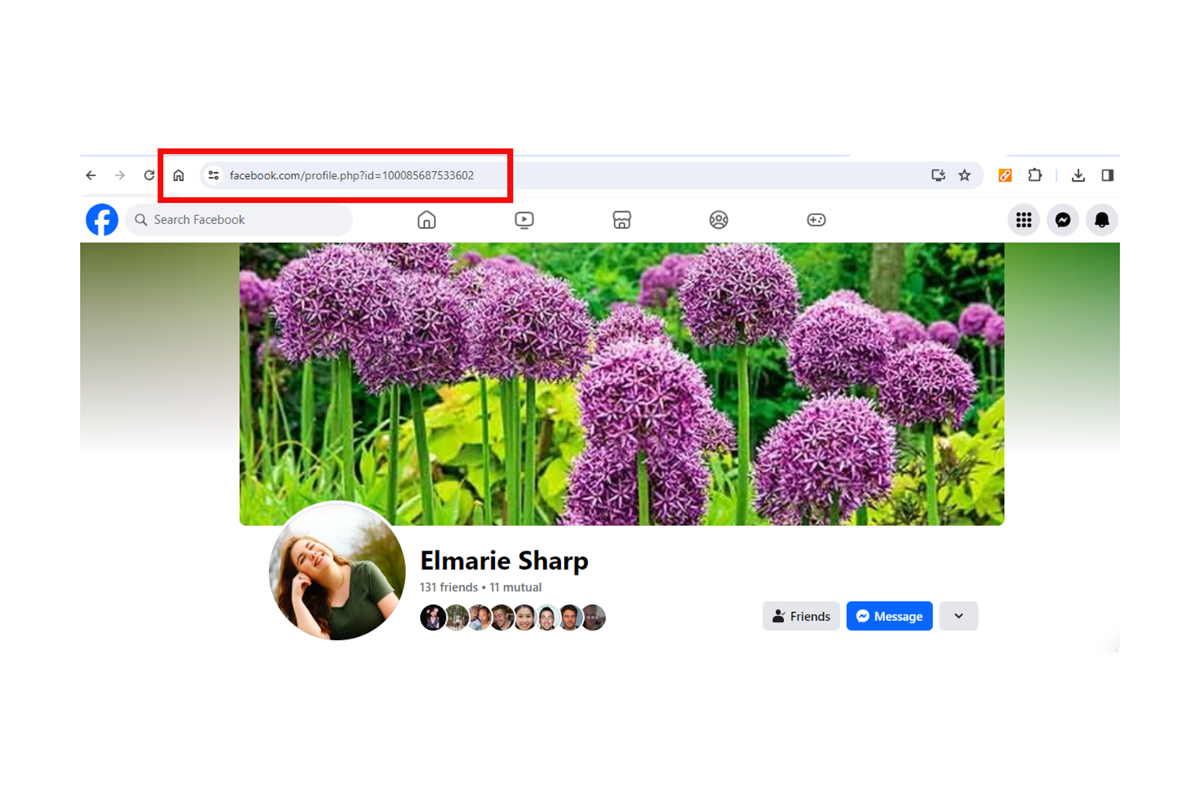Click the address bar showing profile URL
Screen dimensions: 1200x801
[352, 175]
